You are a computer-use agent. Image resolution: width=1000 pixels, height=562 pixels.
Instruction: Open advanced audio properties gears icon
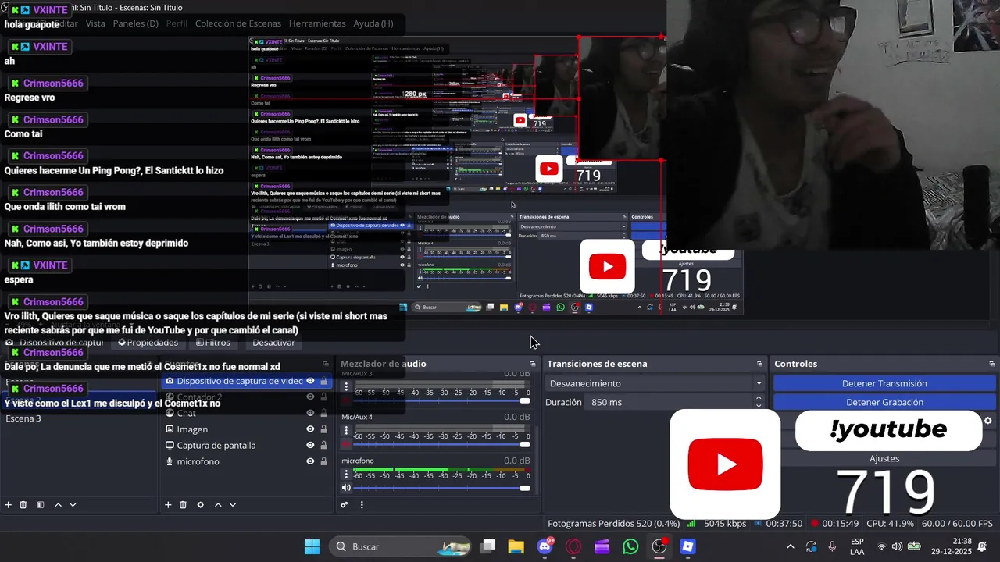pyautogui.click(x=345, y=505)
